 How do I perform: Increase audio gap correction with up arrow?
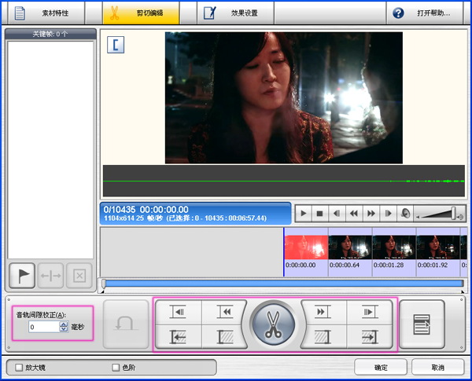64,324
